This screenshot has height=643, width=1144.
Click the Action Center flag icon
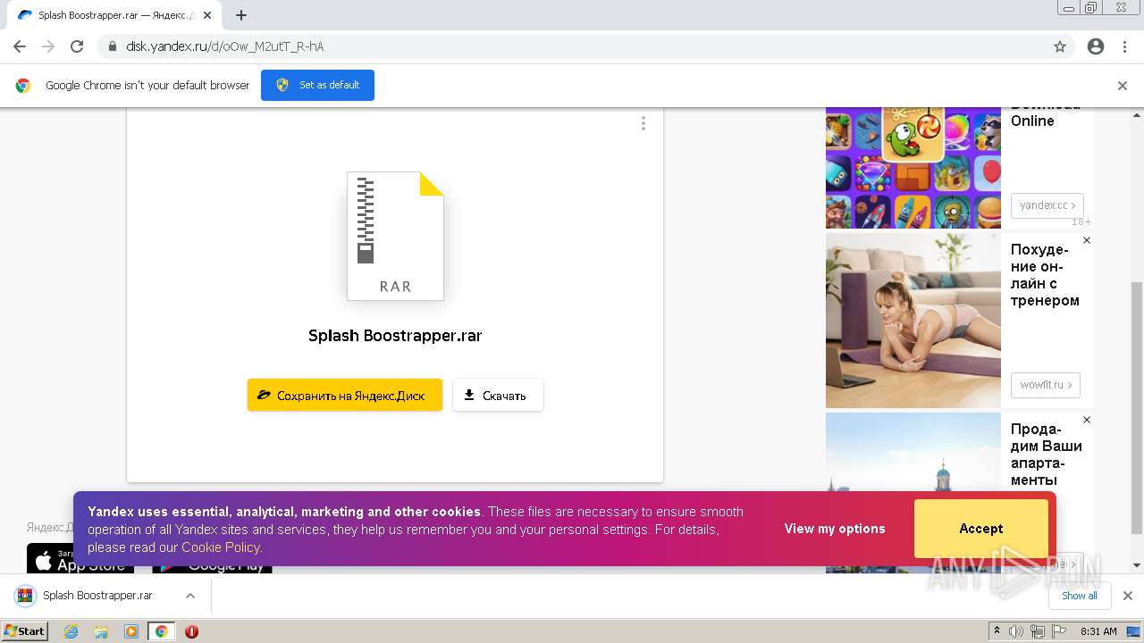point(1059,631)
